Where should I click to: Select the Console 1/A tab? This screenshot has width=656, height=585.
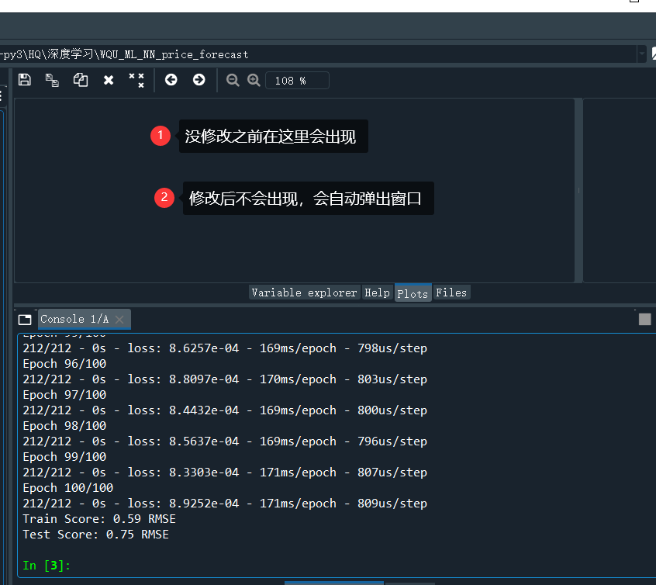pyautogui.click(x=78, y=319)
